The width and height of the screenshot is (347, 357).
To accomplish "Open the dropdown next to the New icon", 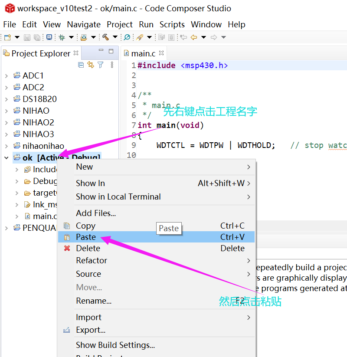I will pos(16,37).
